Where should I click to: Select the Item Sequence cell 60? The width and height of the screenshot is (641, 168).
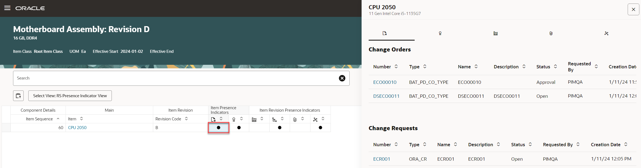point(38,127)
